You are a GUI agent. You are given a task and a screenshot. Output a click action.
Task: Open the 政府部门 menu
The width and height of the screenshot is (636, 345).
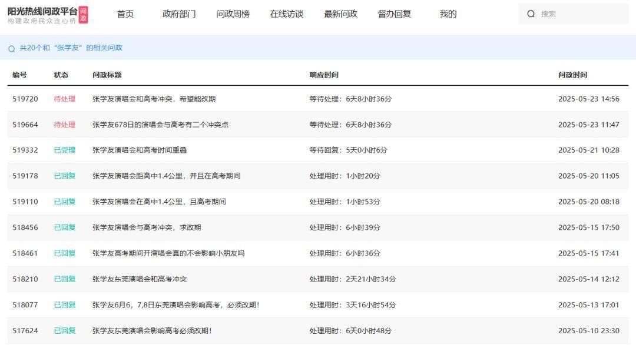(179, 14)
